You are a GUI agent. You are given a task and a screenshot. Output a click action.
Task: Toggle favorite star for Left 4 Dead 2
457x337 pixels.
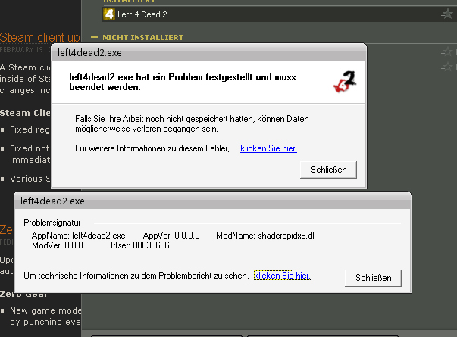click(x=447, y=14)
